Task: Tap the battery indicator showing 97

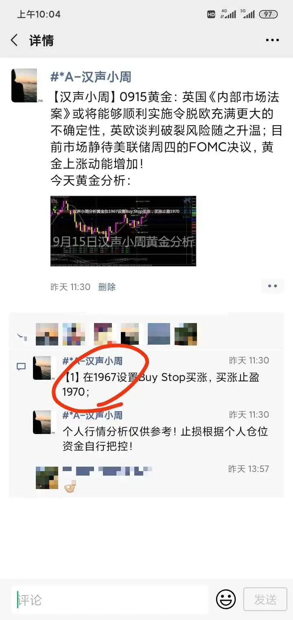Action: point(268,14)
